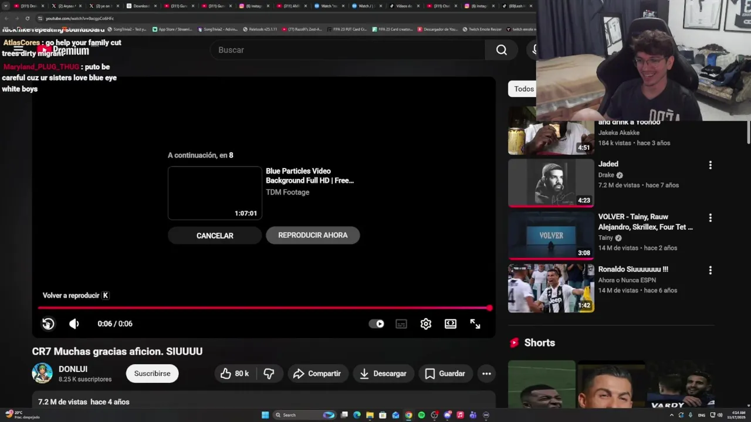The width and height of the screenshot is (751, 422).
Task: Click the browser address bar URL
Action: click(x=80, y=18)
